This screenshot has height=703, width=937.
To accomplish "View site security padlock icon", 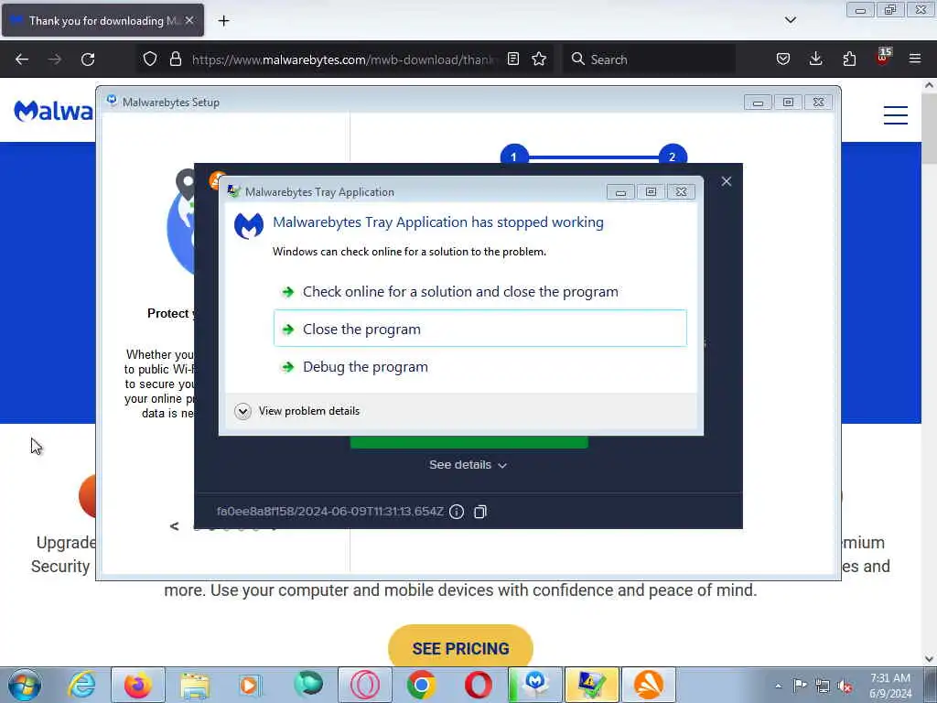I will pos(175,59).
